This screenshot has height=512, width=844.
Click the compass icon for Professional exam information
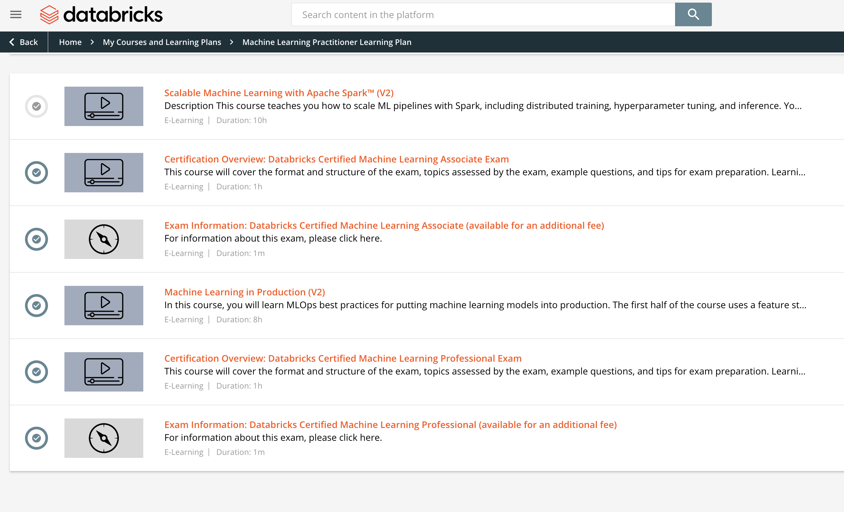104,438
